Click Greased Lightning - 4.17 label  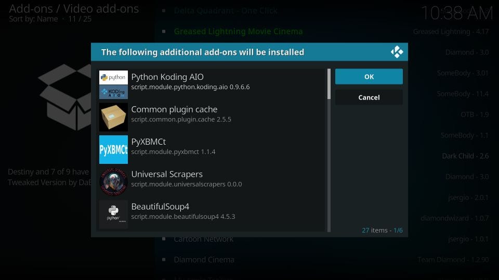click(451, 32)
